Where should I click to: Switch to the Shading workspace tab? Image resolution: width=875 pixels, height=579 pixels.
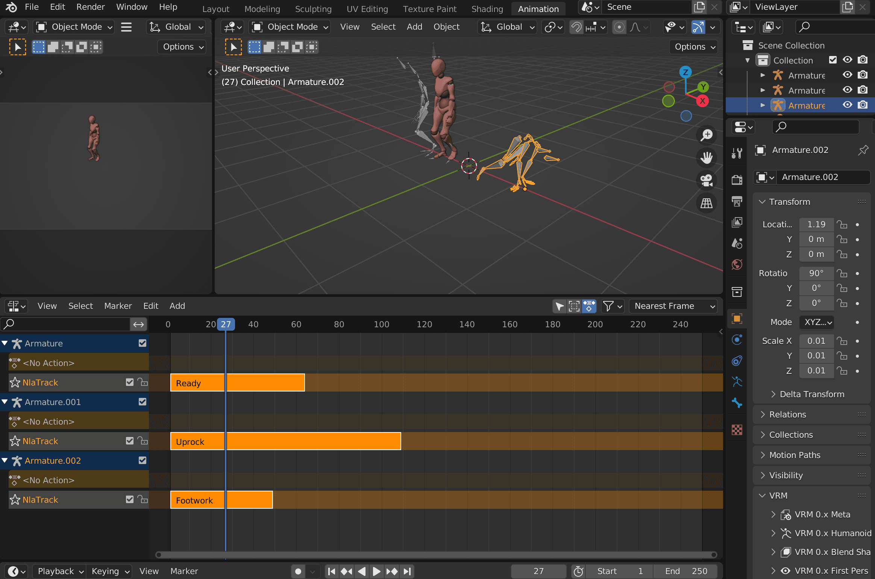tap(487, 9)
